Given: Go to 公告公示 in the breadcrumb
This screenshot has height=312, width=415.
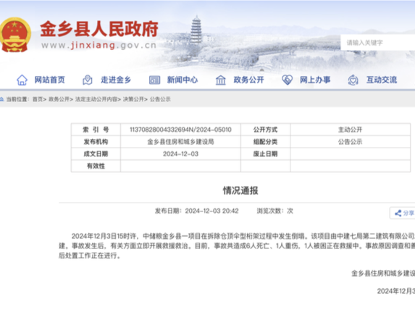Looking at the screenshot, I should click(160, 99).
